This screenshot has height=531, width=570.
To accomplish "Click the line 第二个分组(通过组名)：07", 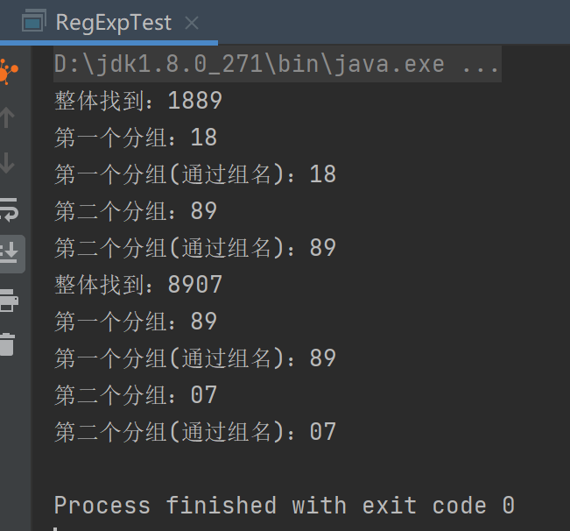I will click(x=195, y=432).
